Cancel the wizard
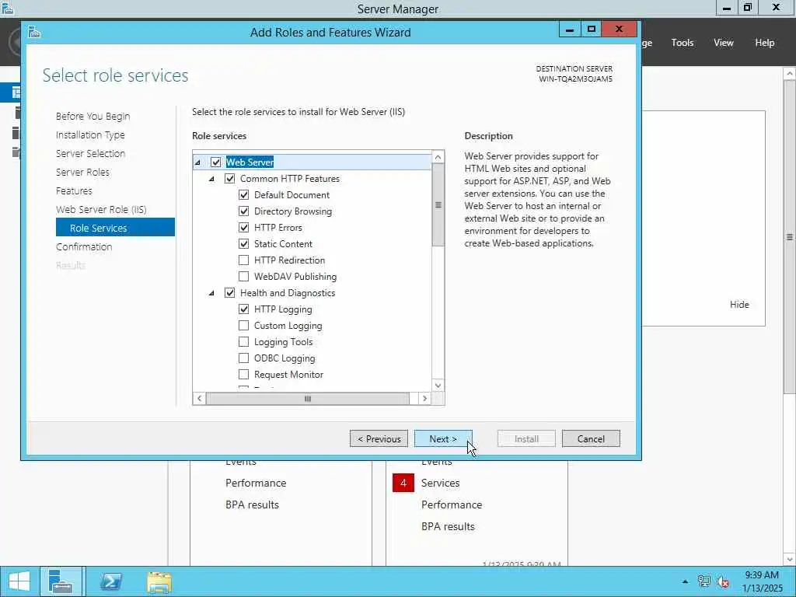This screenshot has width=796, height=597. tap(591, 438)
